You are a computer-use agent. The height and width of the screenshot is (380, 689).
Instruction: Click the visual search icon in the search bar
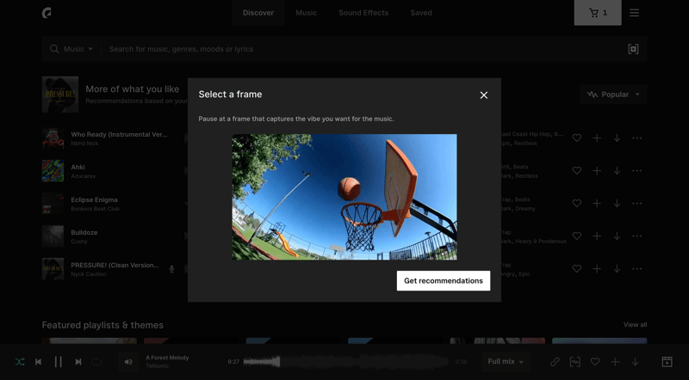coord(633,49)
